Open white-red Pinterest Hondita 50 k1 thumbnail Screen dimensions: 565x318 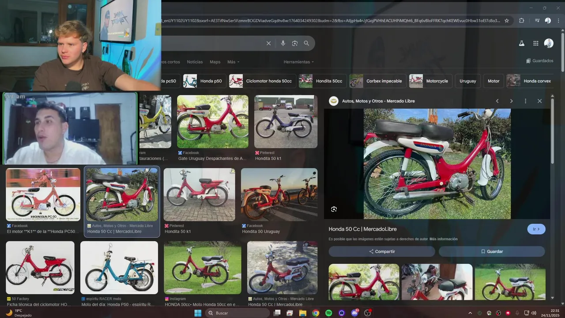[200, 194]
